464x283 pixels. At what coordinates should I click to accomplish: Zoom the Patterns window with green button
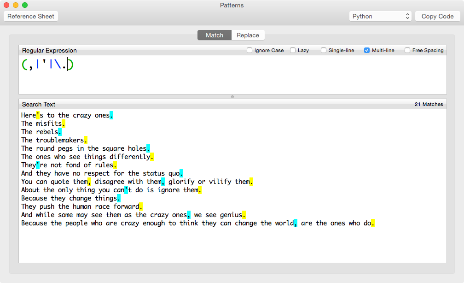pyautogui.click(x=25, y=5)
